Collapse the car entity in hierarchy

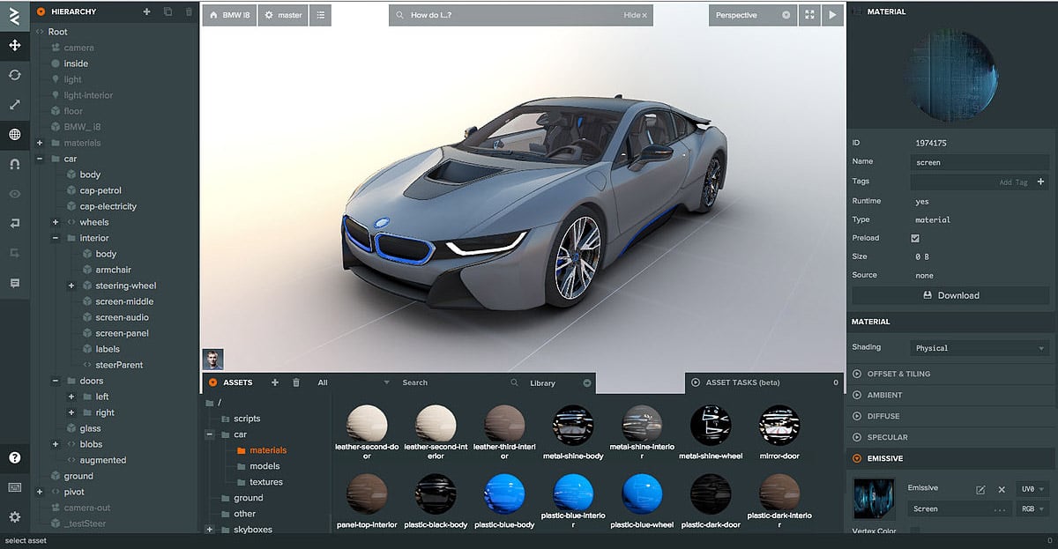coord(40,160)
